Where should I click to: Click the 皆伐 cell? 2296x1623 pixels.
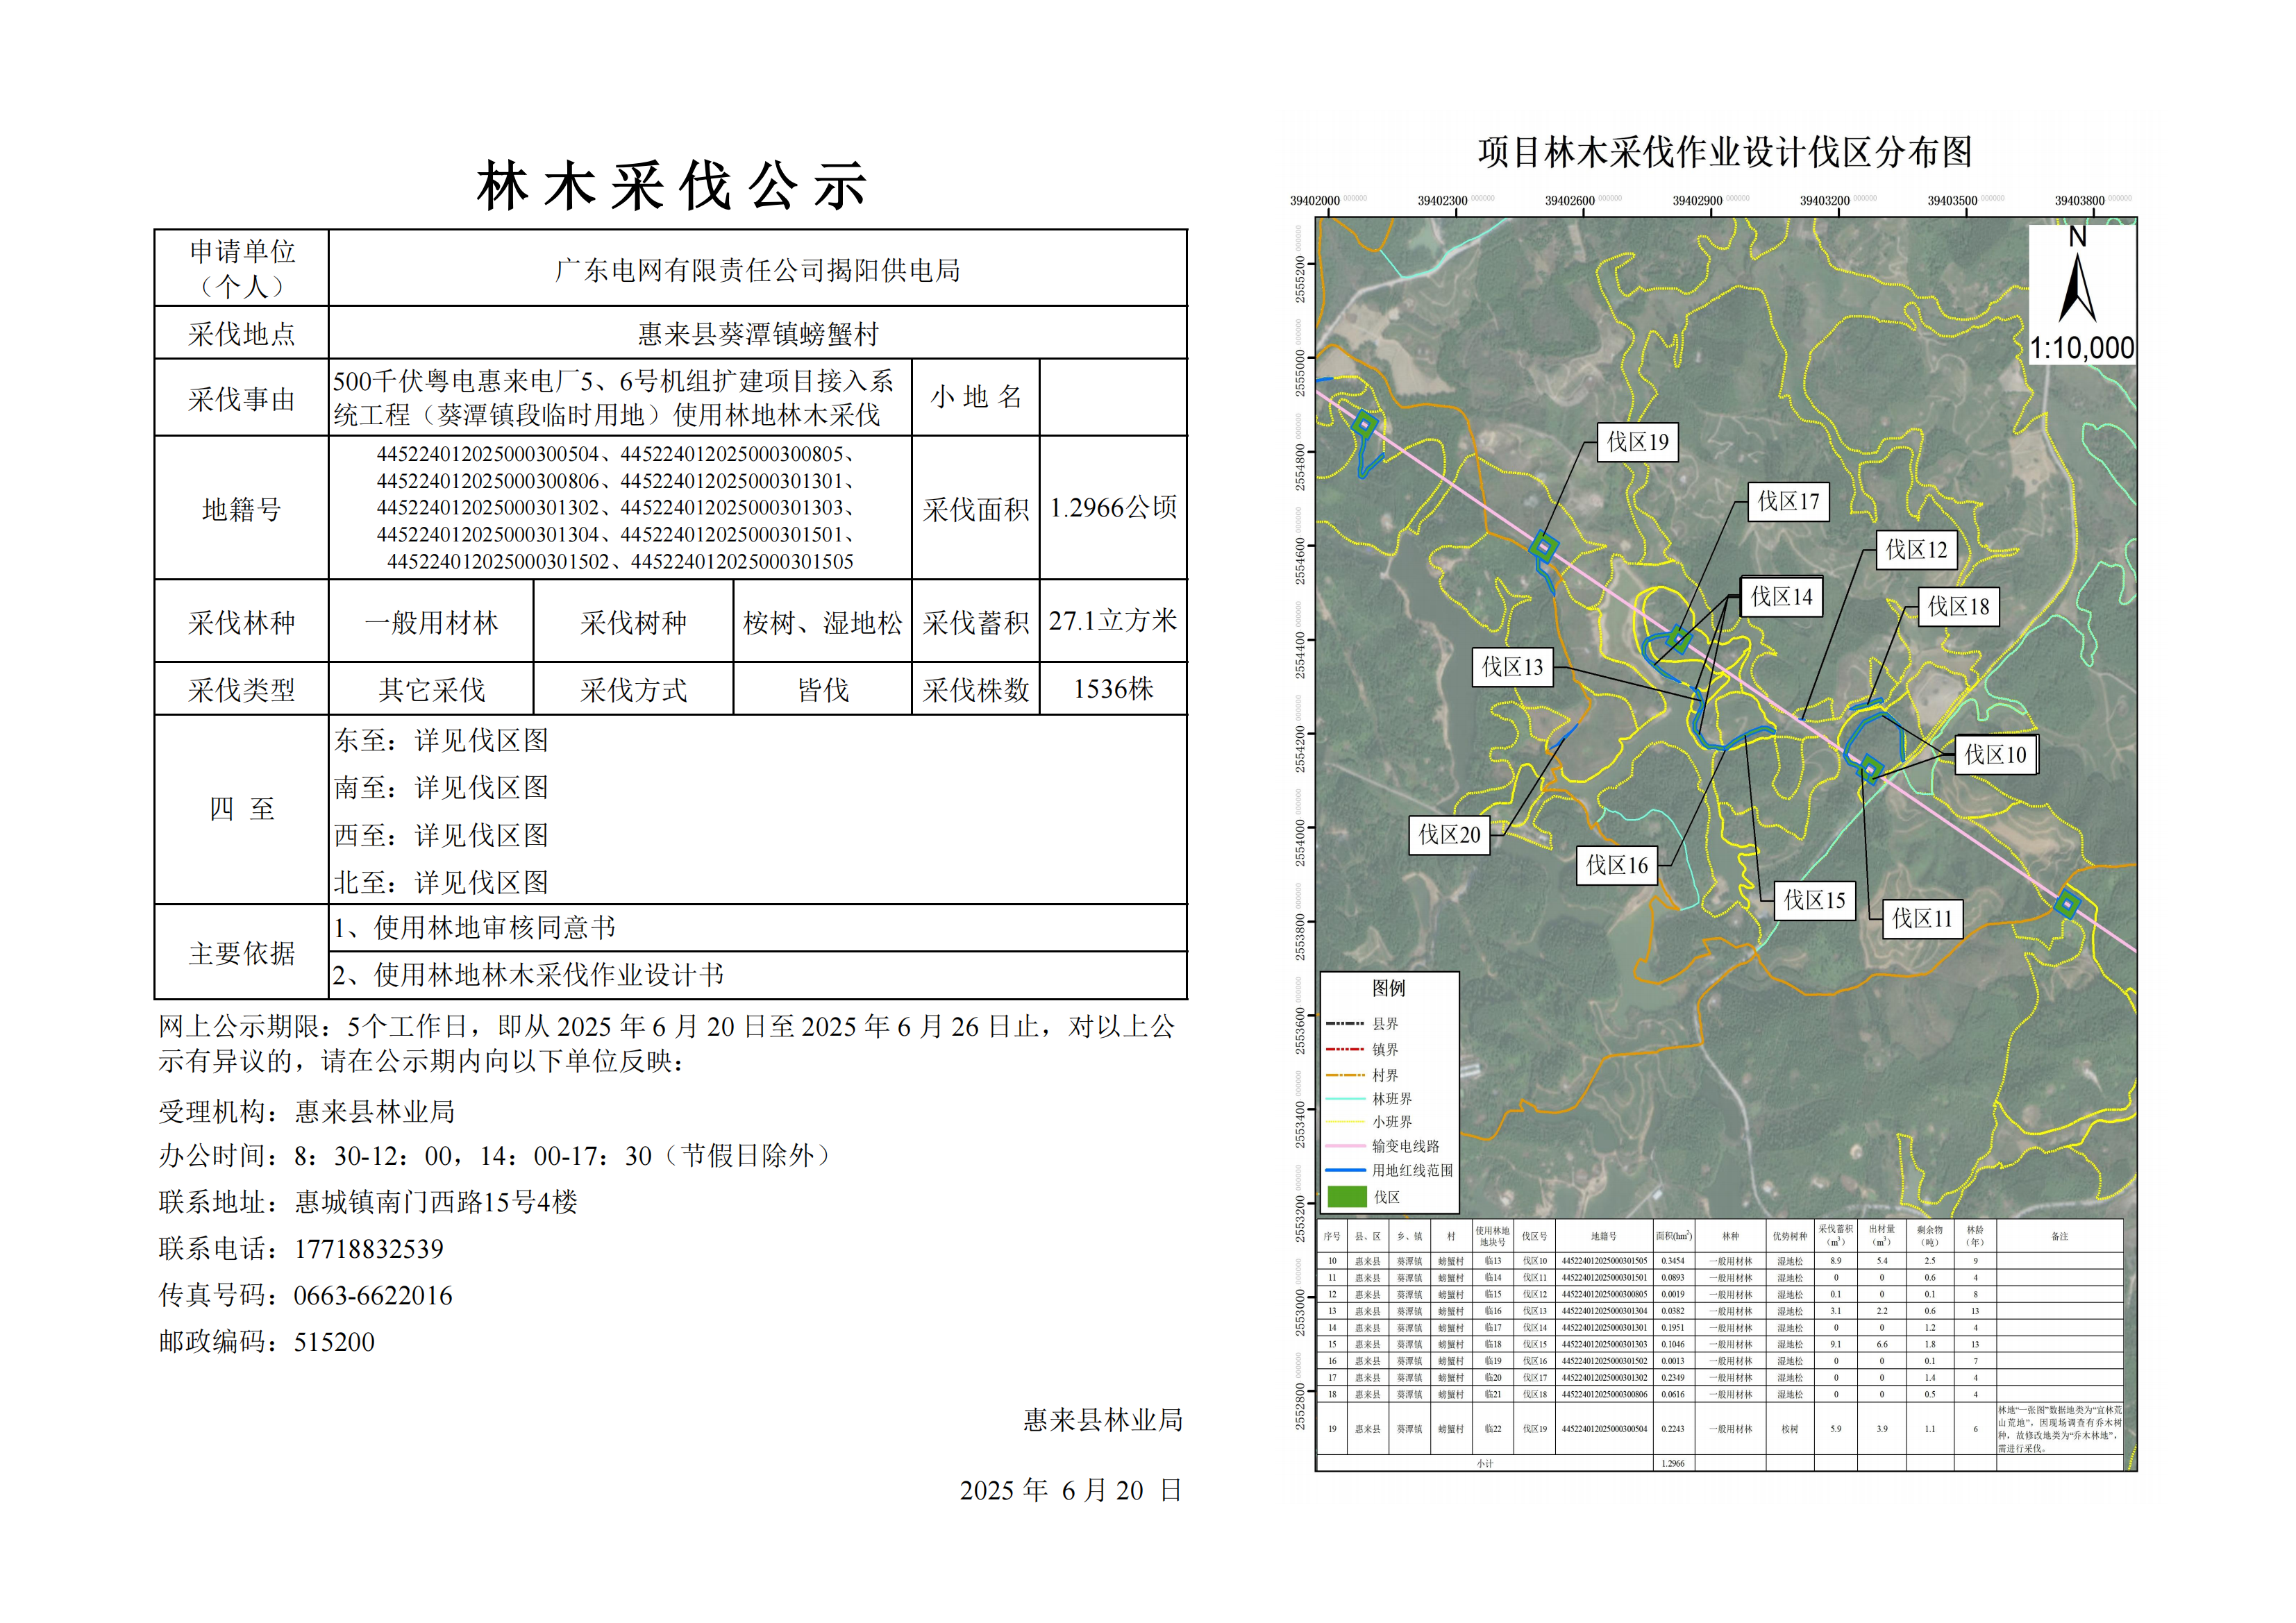click(x=823, y=689)
